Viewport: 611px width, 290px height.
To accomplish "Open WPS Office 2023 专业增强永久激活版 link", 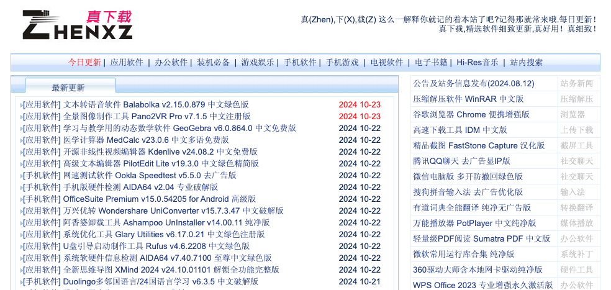I will click(483, 285).
